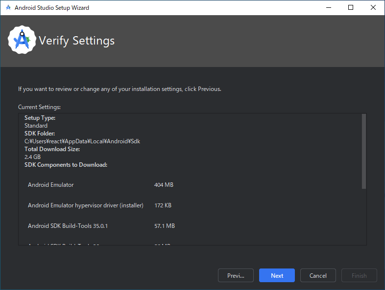
Task: Maximize the Setup Wizard window
Action: [x=351, y=8]
